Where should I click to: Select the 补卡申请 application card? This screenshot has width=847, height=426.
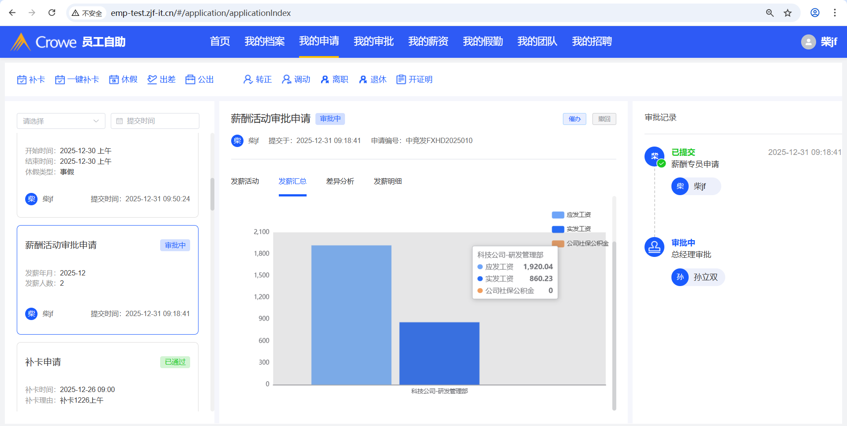108,375
